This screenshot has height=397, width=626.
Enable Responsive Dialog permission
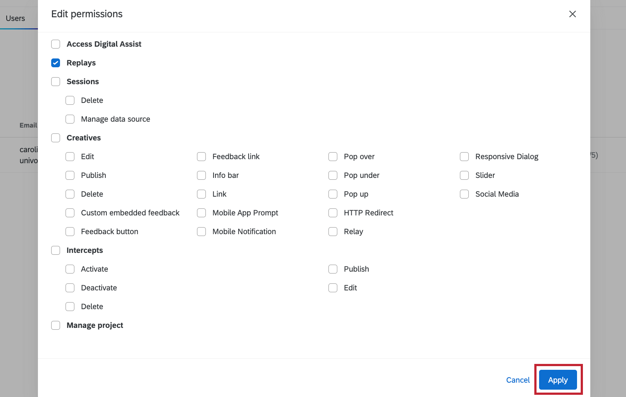464,157
